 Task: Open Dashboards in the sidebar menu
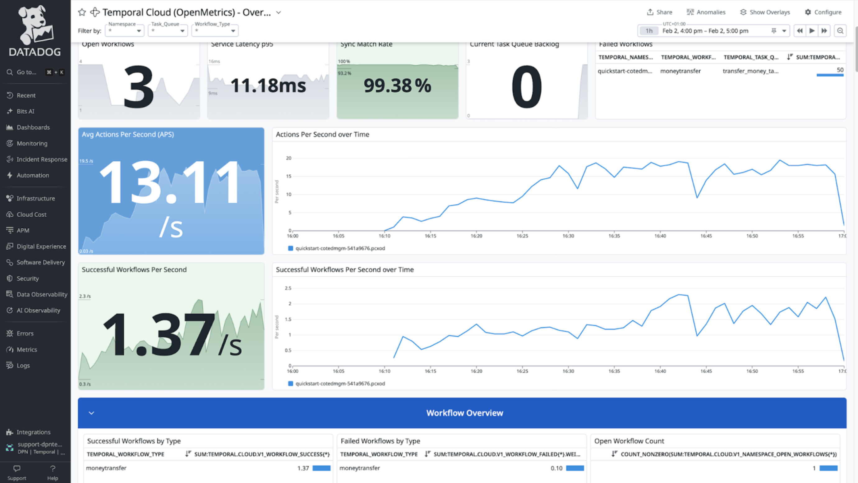click(33, 127)
